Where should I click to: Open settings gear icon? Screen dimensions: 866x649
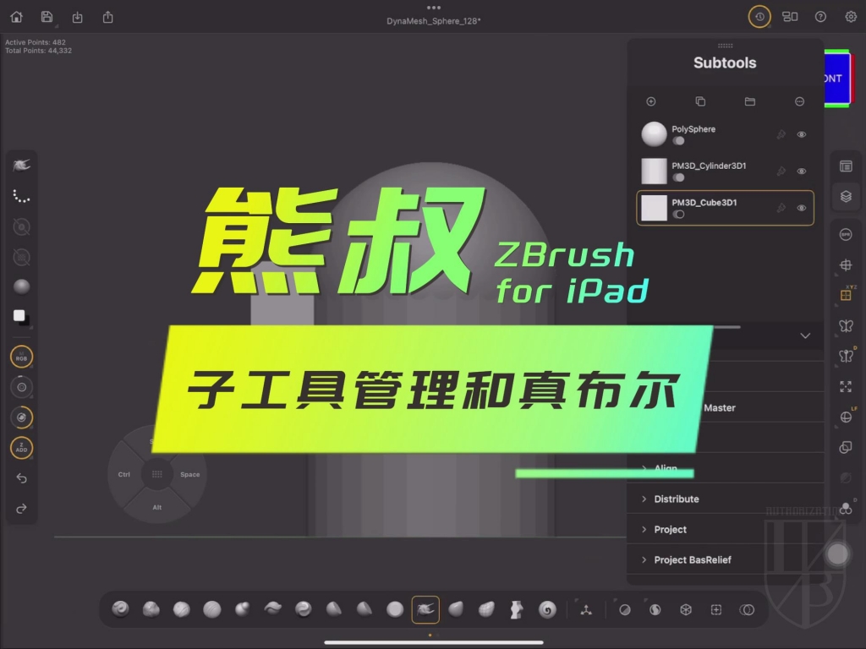851,17
